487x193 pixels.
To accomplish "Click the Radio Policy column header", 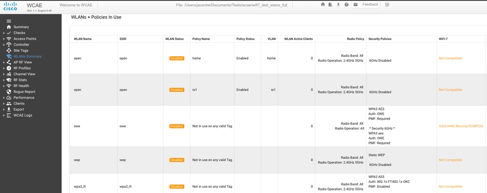I will 355,39.
